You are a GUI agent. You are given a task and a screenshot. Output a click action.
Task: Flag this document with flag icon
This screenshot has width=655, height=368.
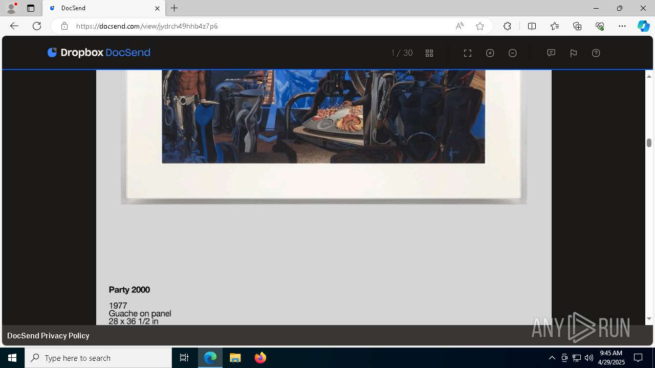574,53
